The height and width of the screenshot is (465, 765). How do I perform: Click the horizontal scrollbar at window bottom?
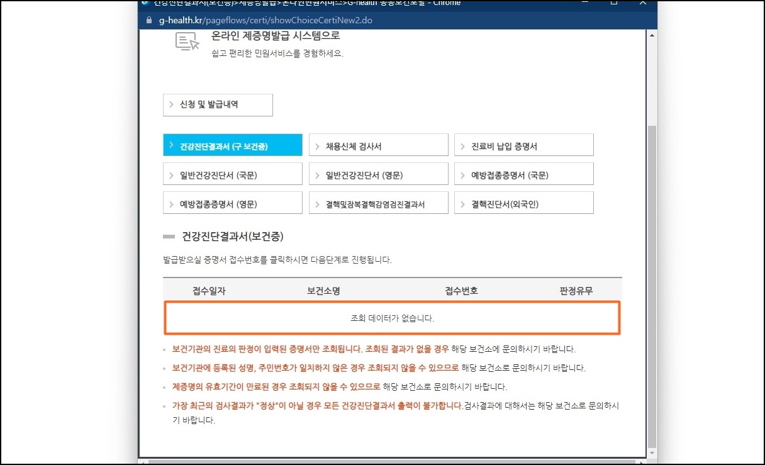click(x=393, y=461)
